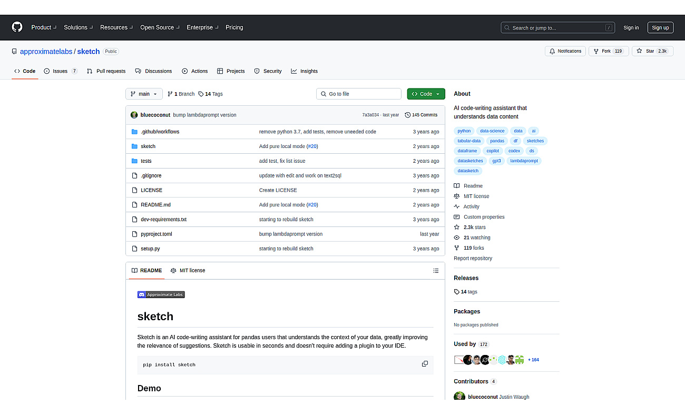Image resolution: width=685 pixels, height=415 pixels.
Task: Go to Pricing page
Action: click(234, 27)
